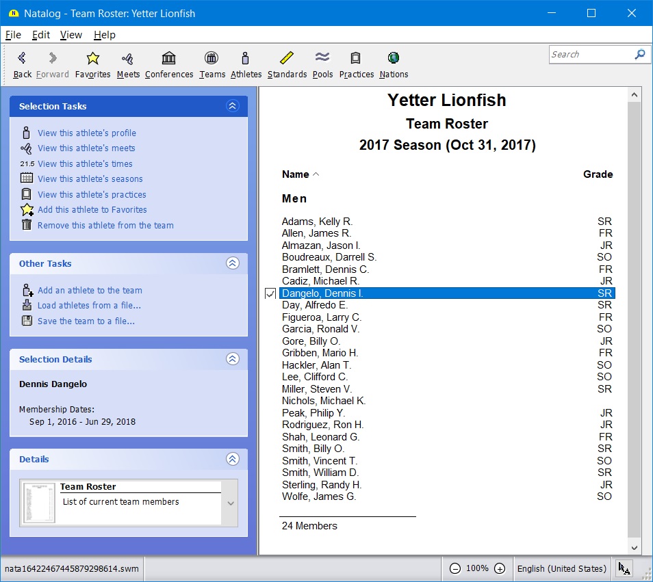Open the Team Roster report dropdown
Image resolution: width=653 pixels, height=582 pixels.
tap(231, 503)
